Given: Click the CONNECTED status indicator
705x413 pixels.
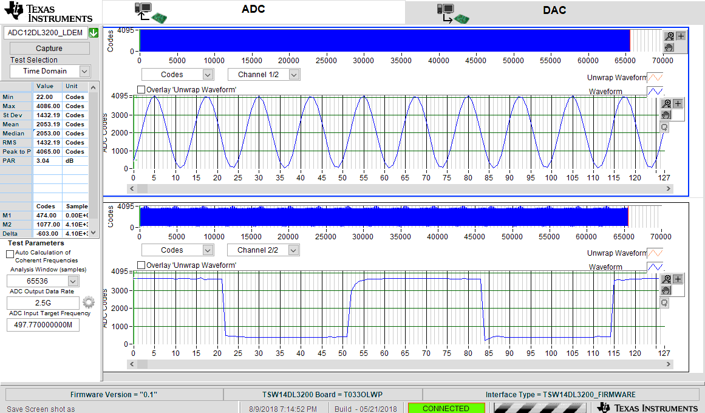Looking at the screenshot, I should (446, 408).
